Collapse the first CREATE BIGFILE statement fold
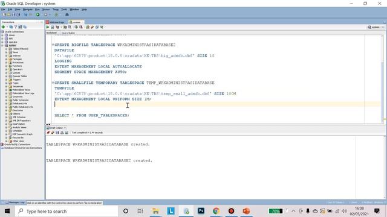Screen dimensions: 387x217 click(53, 45)
